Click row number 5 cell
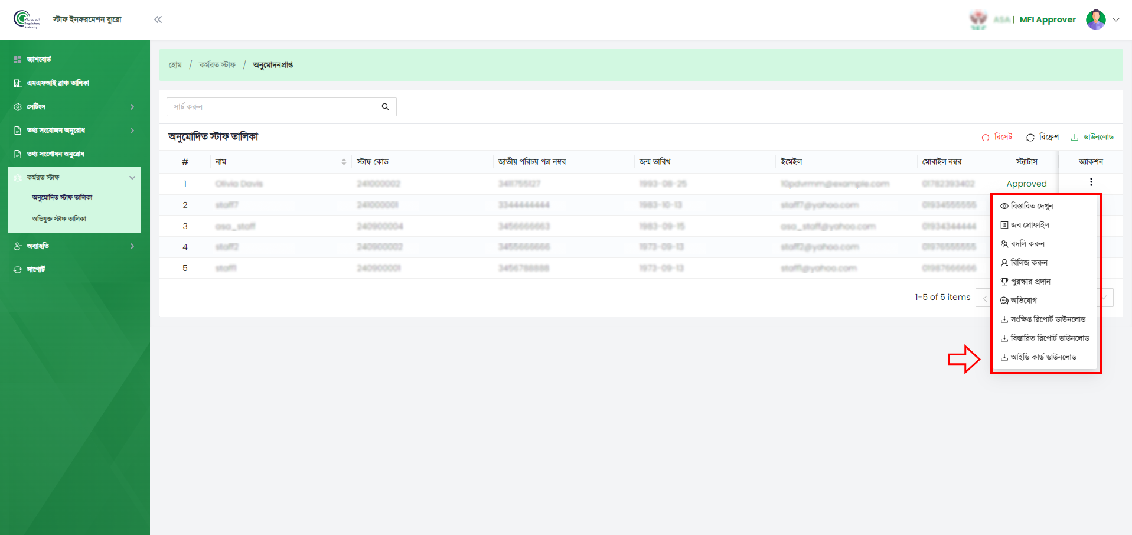The image size is (1132, 535). tap(185, 268)
